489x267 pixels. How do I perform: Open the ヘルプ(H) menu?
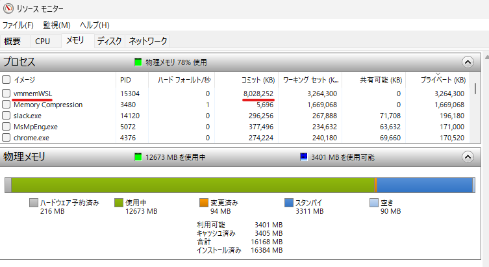point(95,25)
